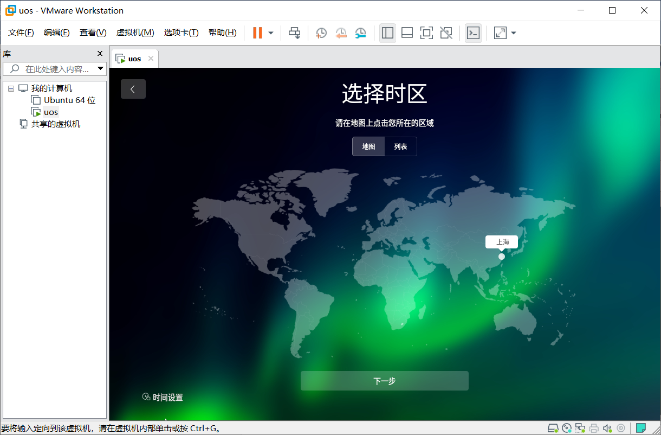
Task: Take a snapshot of the virtual machine
Action: (321, 33)
